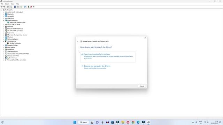Expand the System devices node
Screen dimensions: 223x125
tap(4, 58)
